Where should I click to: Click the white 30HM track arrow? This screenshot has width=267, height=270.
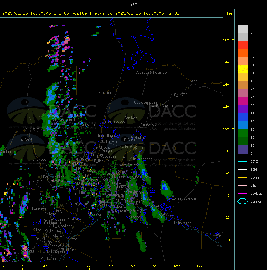[x=243, y=170]
